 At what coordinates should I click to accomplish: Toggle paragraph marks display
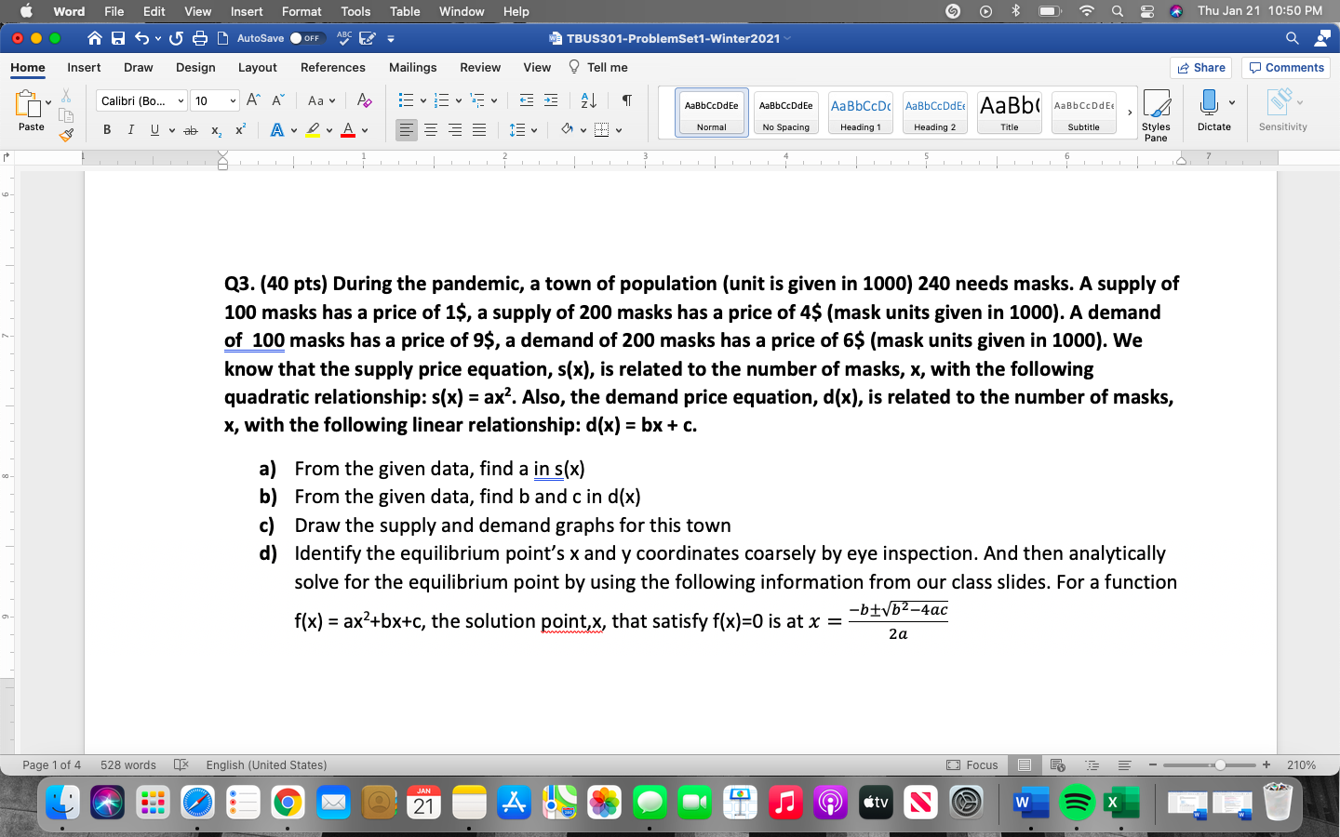(627, 100)
